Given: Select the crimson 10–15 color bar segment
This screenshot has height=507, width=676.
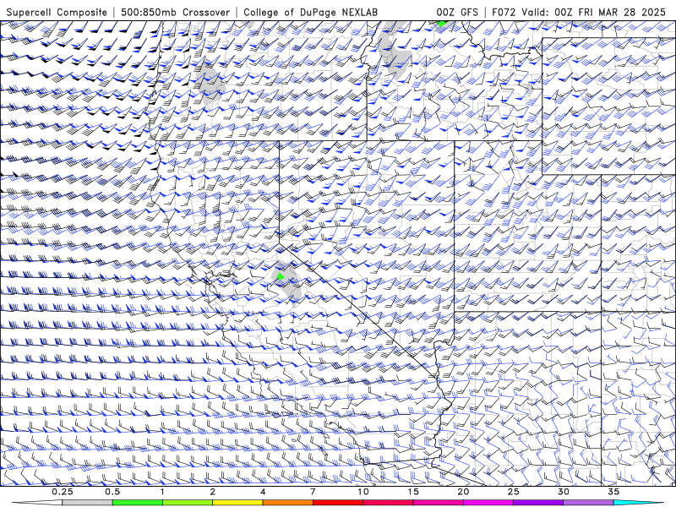Looking at the screenshot, I should click(x=388, y=503).
